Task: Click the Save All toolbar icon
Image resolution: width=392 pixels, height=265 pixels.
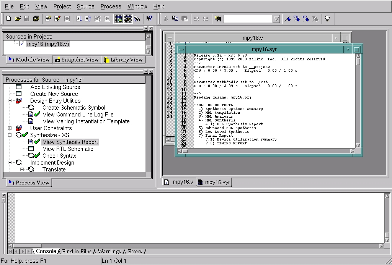Action: point(36,18)
